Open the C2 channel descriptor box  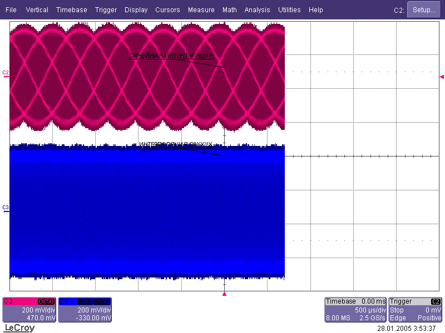pos(29,310)
